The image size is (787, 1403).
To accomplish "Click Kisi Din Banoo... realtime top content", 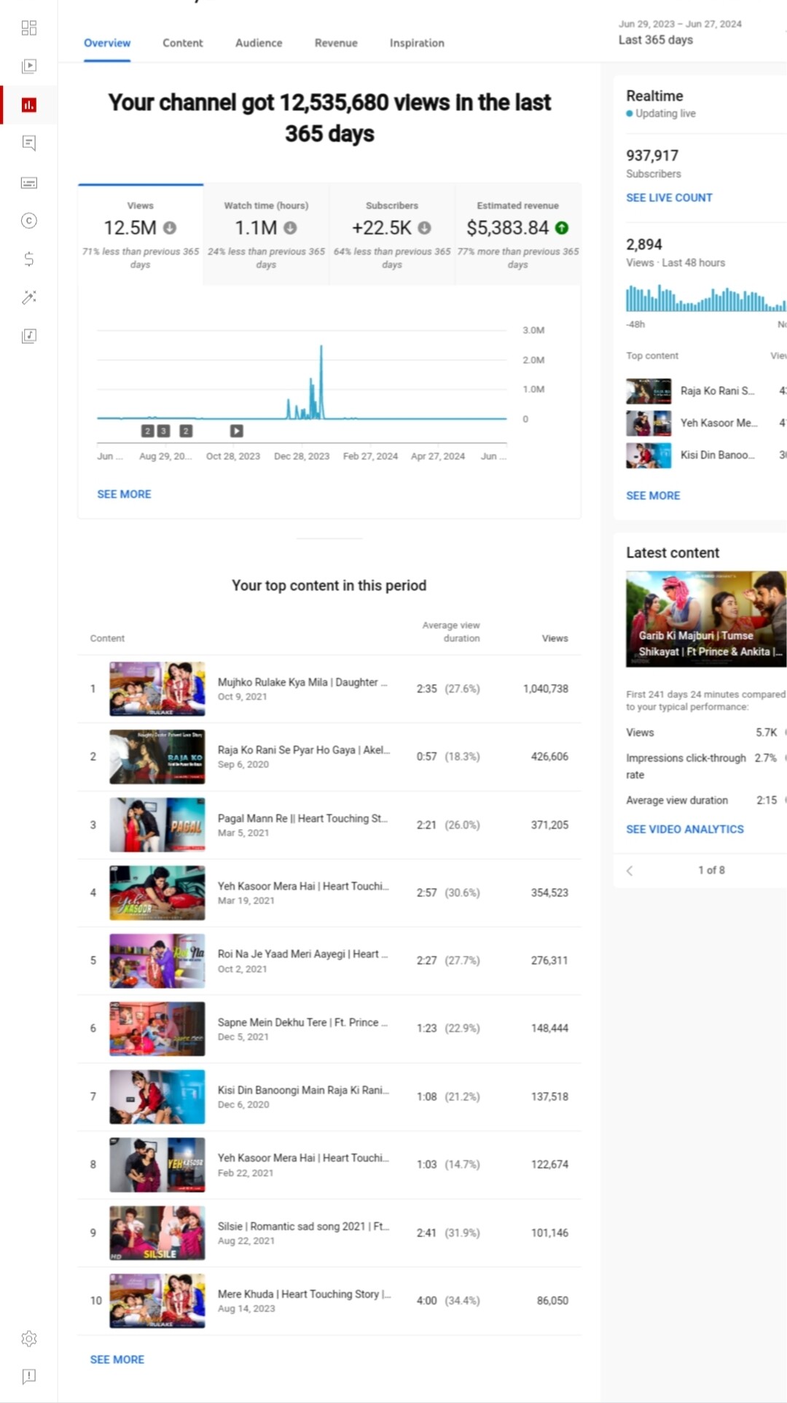I will coord(718,455).
